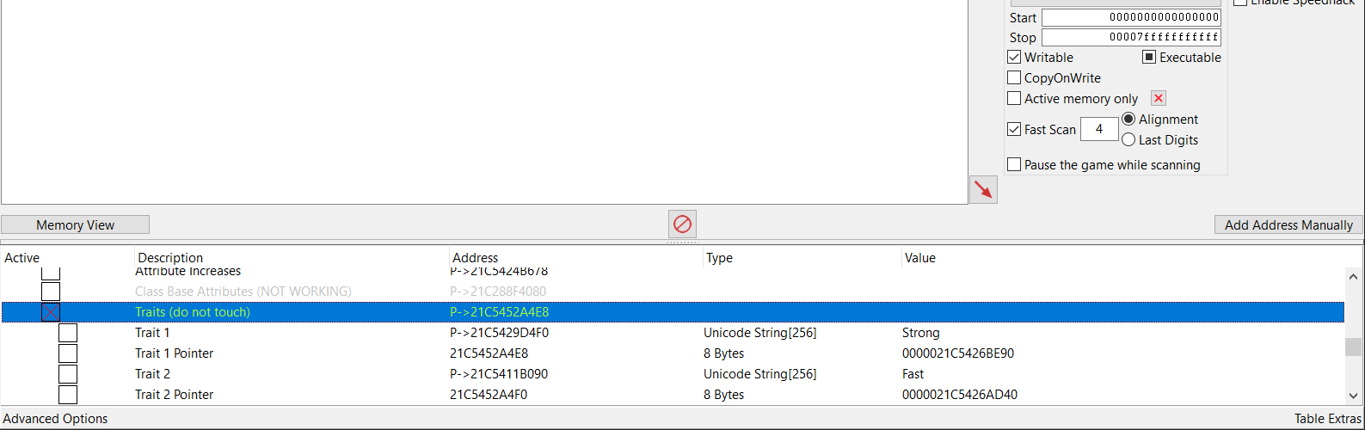Click address list scrollbar up arrow
Screen dimensions: 1365x430
click(1354, 277)
